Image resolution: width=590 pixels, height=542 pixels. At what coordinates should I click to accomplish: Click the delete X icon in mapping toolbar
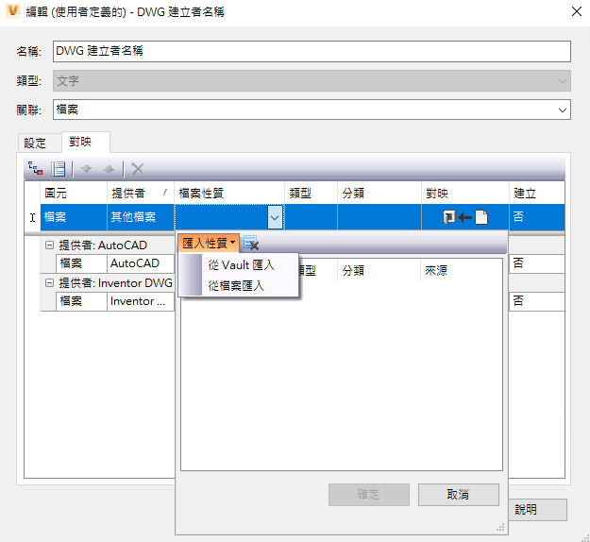pos(137,169)
